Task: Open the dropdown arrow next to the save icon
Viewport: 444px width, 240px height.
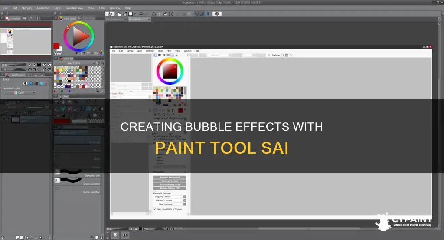Action: tap(134, 14)
